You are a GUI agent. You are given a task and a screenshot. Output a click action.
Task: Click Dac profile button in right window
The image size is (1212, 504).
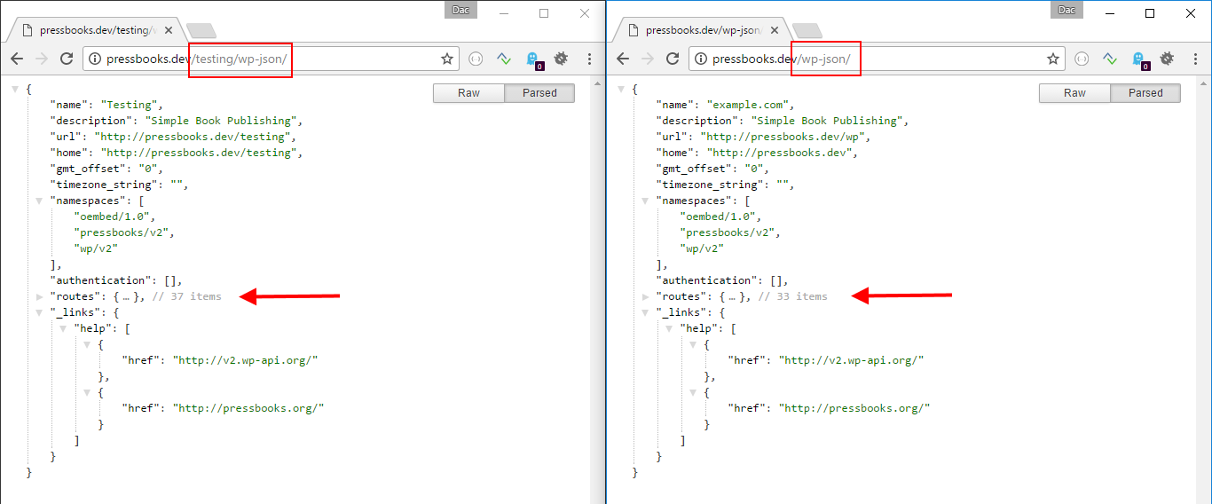tap(1066, 10)
